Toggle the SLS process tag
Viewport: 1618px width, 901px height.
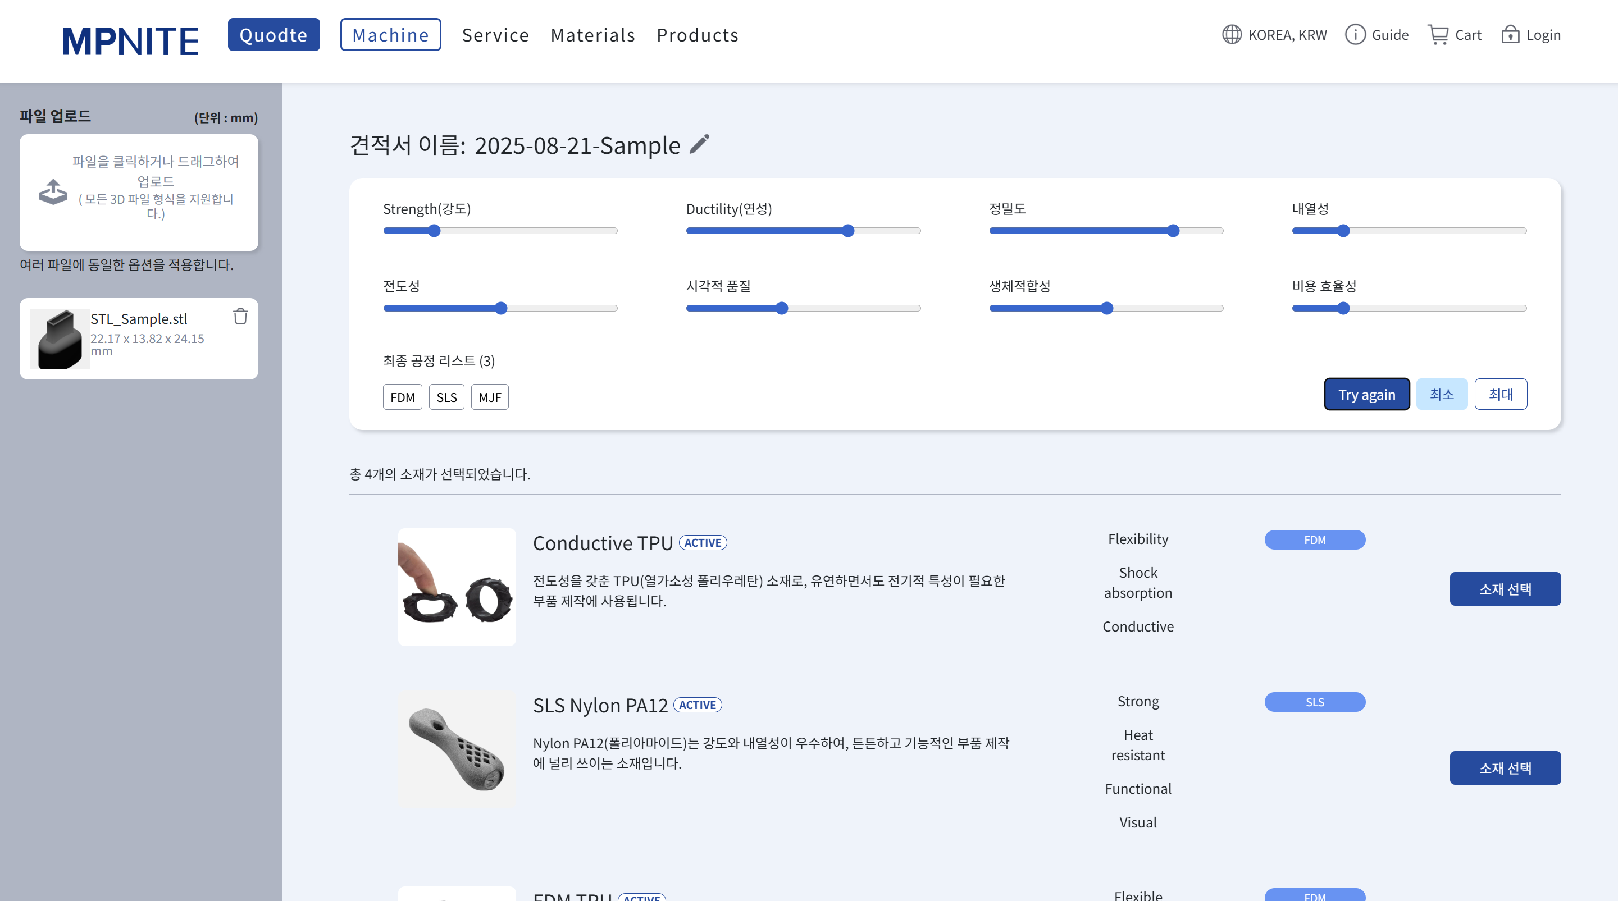pyautogui.click(x=446, y=397)
